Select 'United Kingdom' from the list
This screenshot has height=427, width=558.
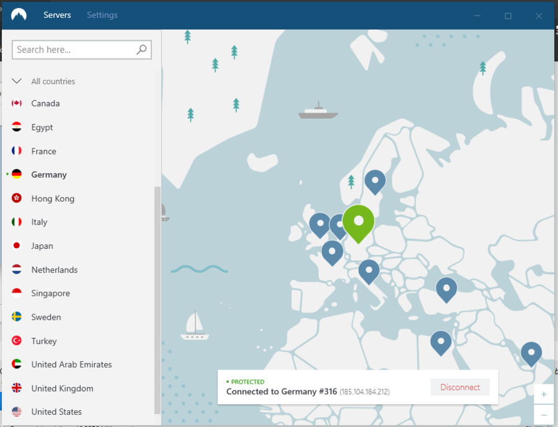click(62, 388)
